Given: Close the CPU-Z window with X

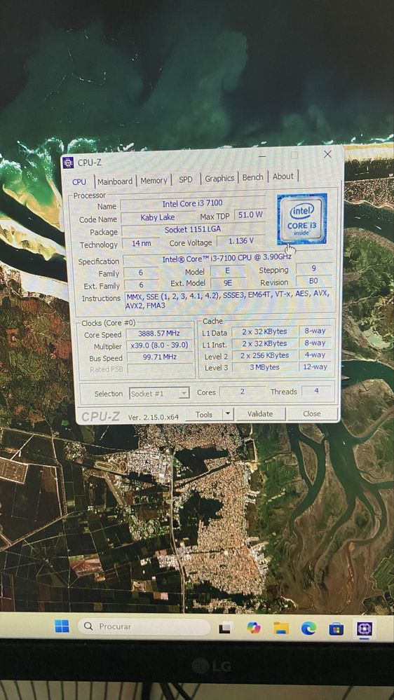Looking at the screenshot, I should [327, 154].
